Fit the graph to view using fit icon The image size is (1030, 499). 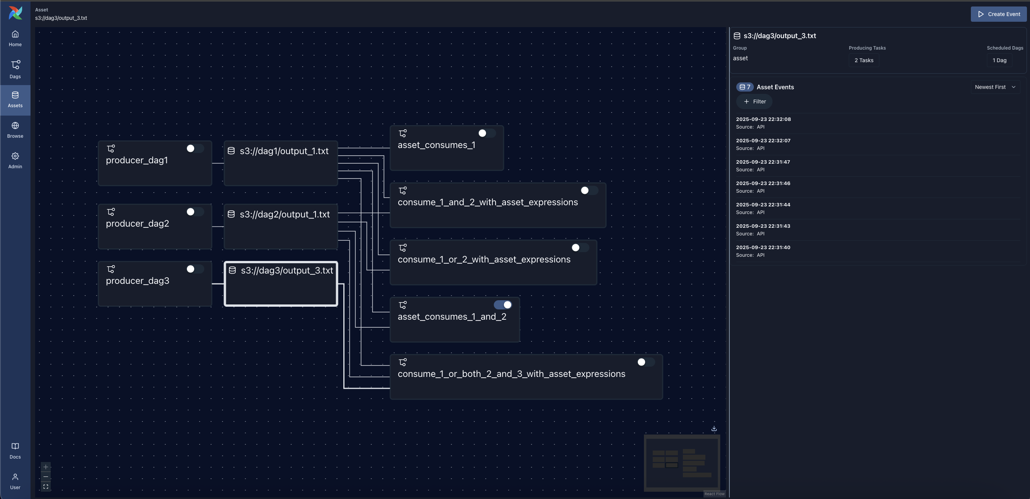(x=45, y=487)
